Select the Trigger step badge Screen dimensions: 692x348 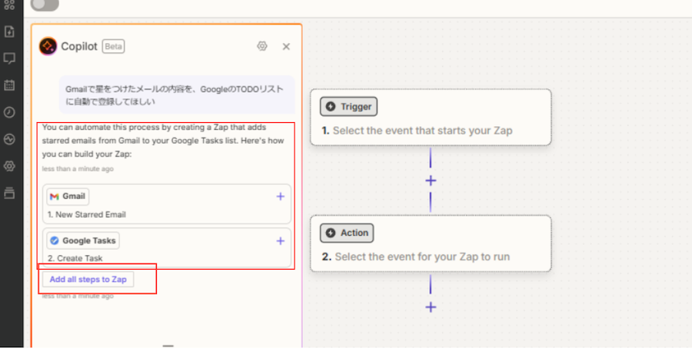pyautogui.click(x=348, y=106)
